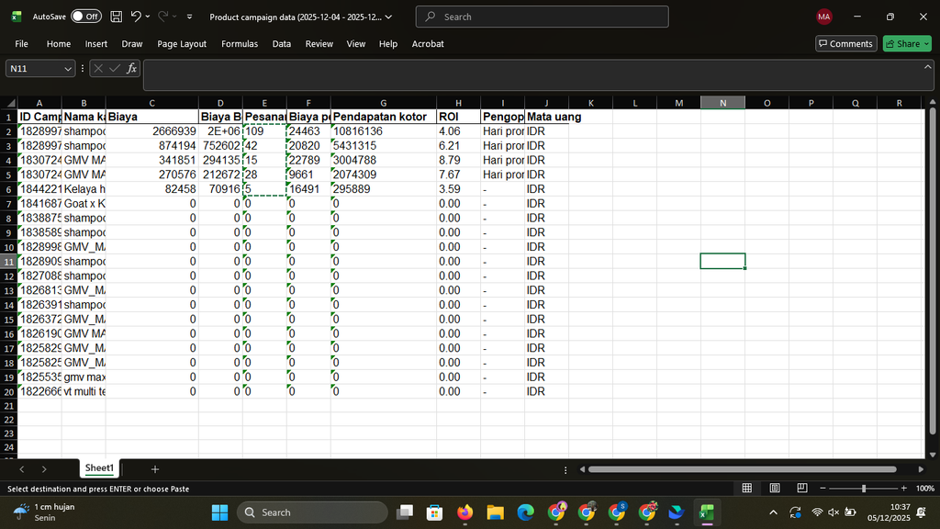The image size is (940, 529).
Task: Switch to the Home tab
Action: click(x=59, y=44)
